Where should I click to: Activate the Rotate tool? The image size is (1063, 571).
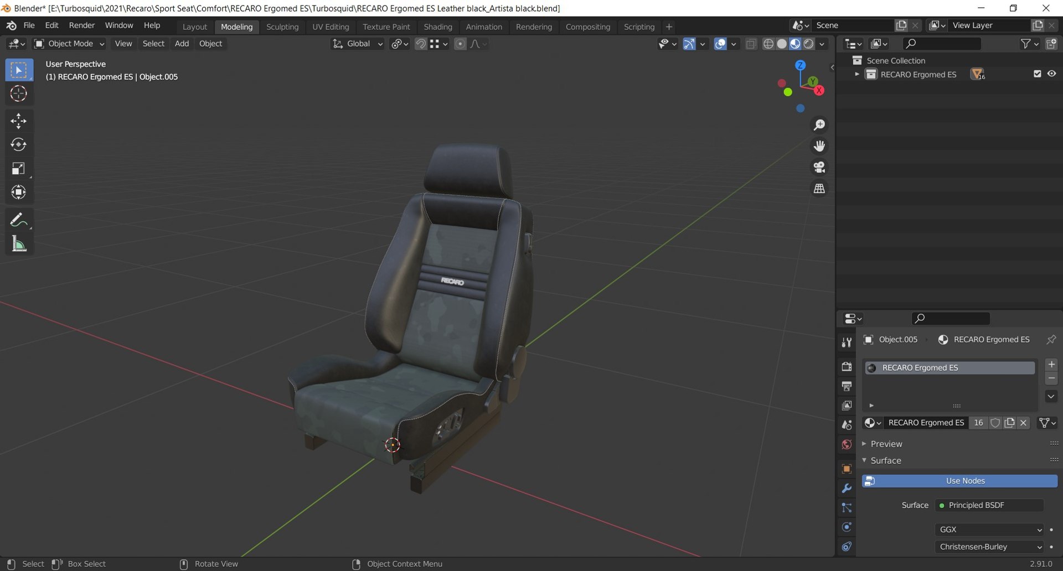(18, 144)
